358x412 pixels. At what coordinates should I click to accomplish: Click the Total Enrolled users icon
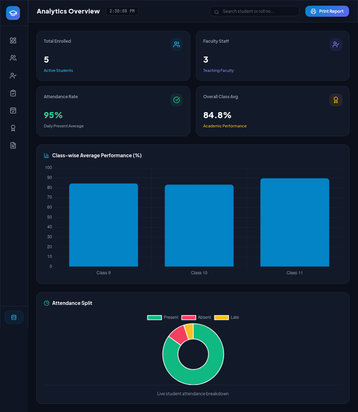(x=176, y=44)
